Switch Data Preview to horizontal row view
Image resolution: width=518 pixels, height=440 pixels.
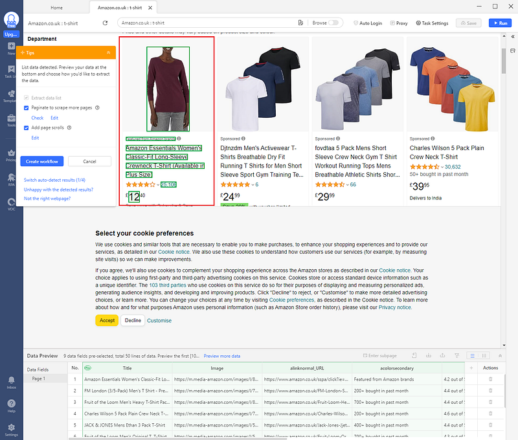coord(473,355)
